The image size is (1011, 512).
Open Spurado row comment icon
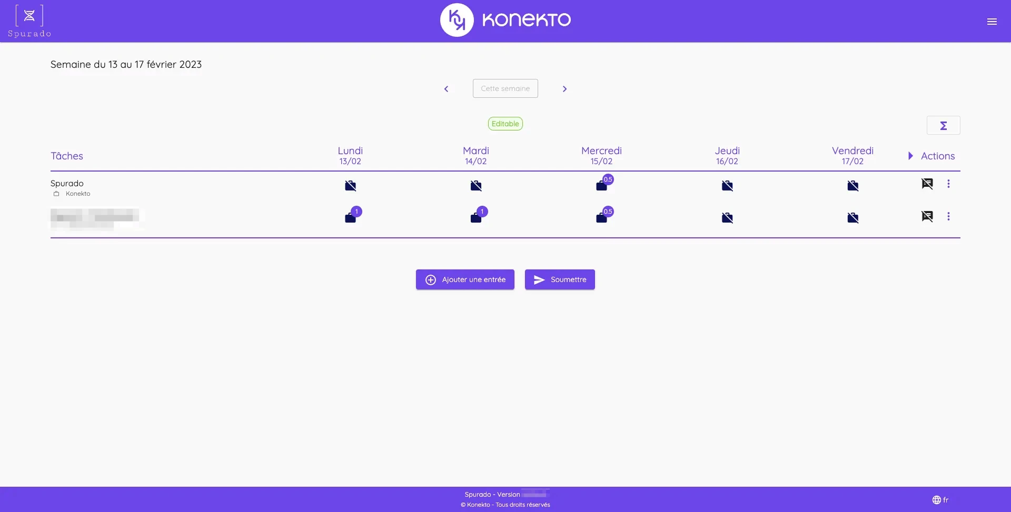click(927, 184)
